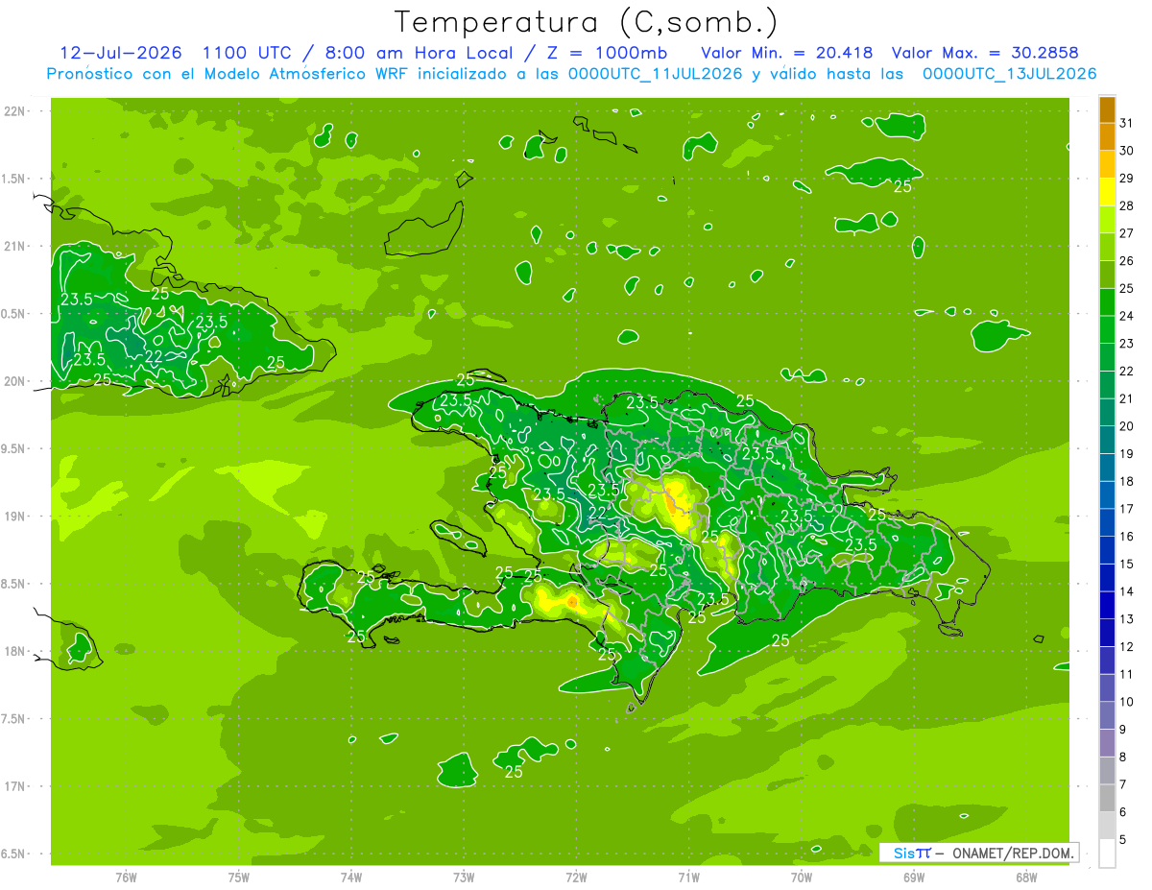Screen dimensions: 1152x890
Task: Click the "76W" longitude label
Action: pyautogui.click(x=126, y=877)
